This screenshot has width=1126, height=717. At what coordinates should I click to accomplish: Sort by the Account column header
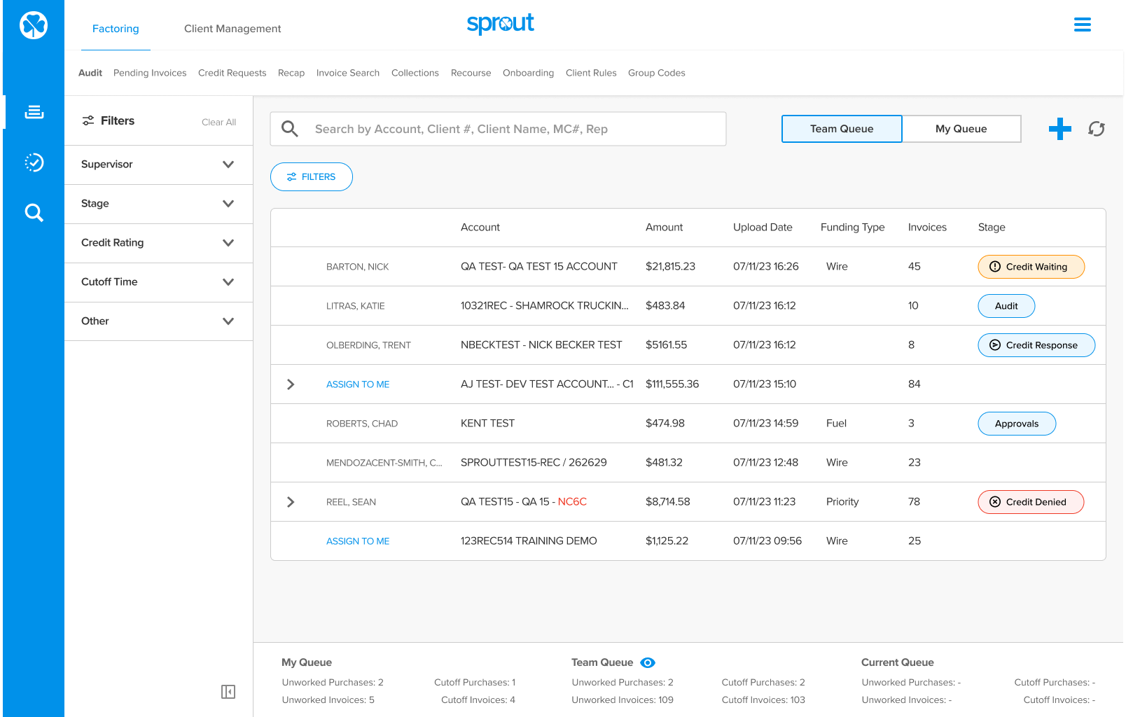[480, 228]
